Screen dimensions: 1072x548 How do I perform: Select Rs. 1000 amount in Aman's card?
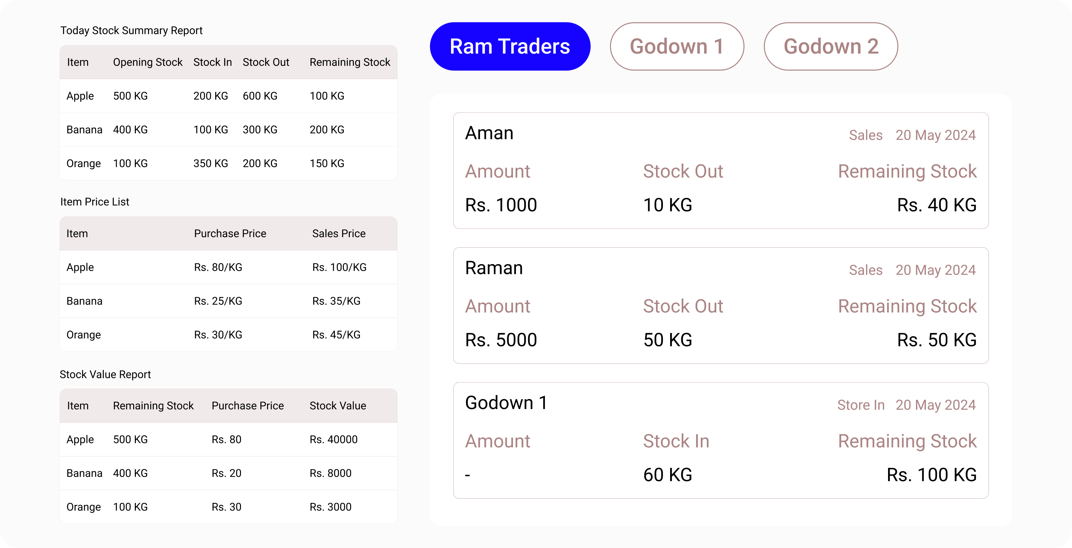[x=501, y=204]
